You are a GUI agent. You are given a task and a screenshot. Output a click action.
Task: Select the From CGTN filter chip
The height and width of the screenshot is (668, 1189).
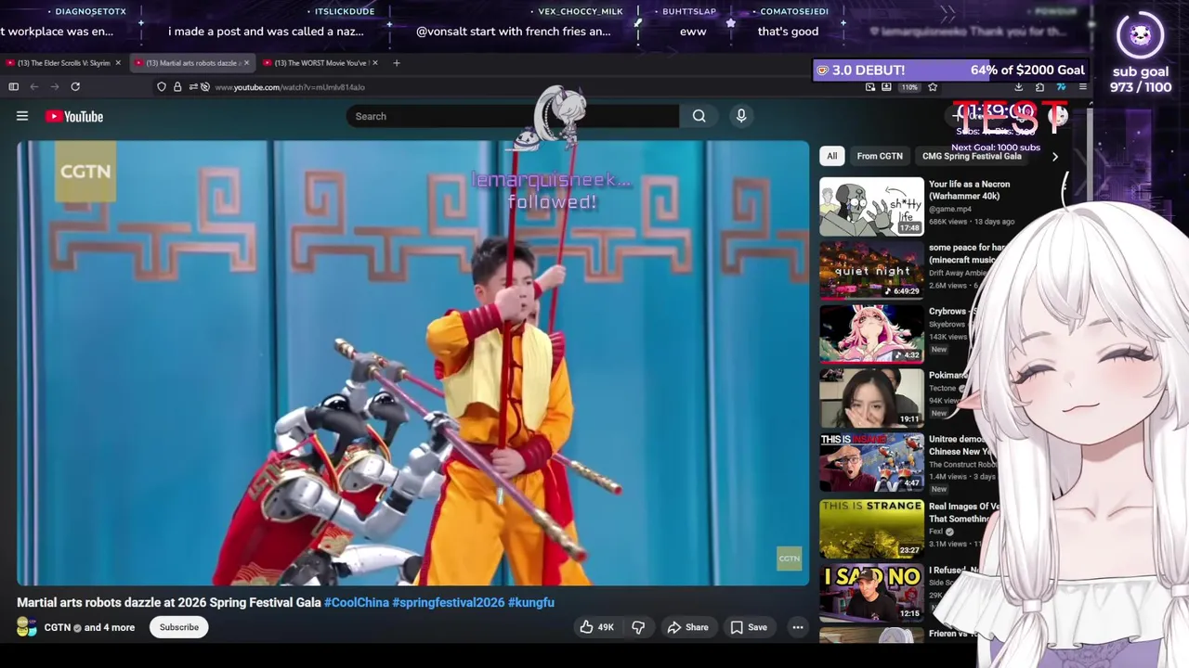(880, 156)
